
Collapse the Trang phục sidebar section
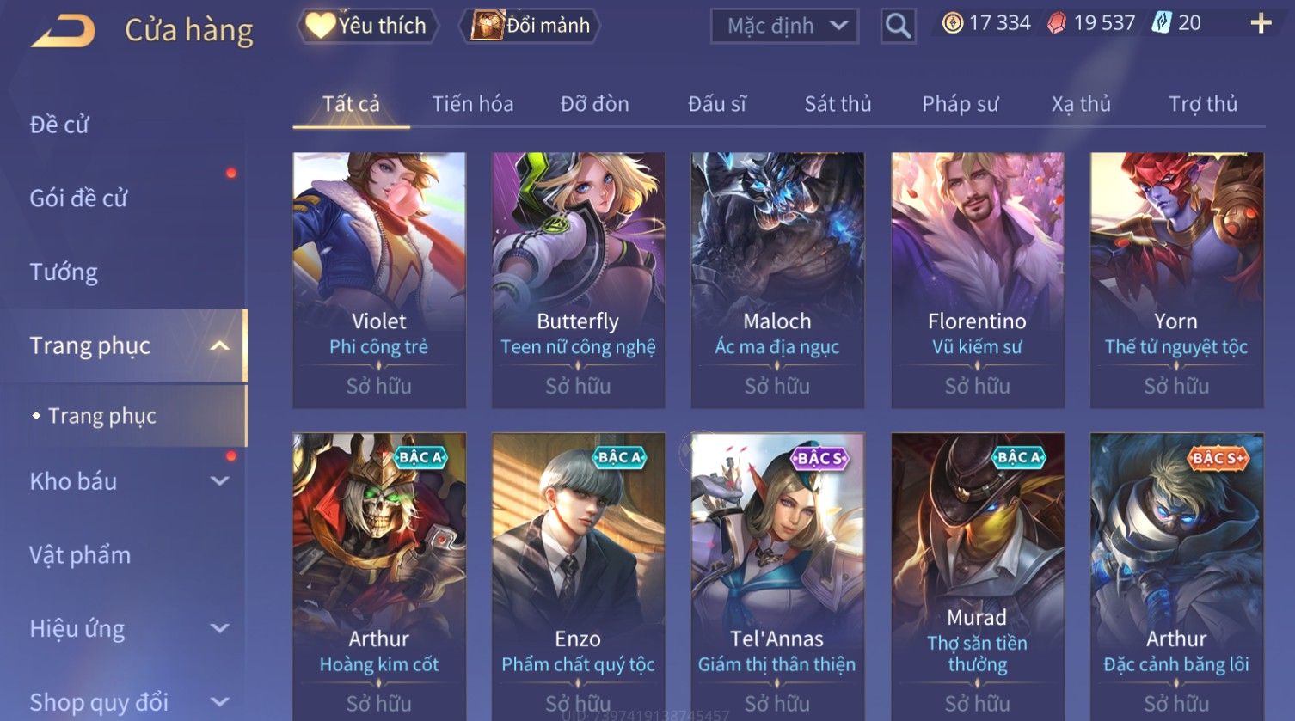click(x=220, y=345)
